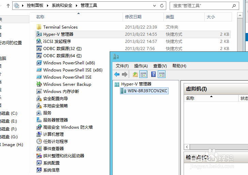Open the 操作(A) menu
This screenshot has width=248, height=175.
point(141,66)
